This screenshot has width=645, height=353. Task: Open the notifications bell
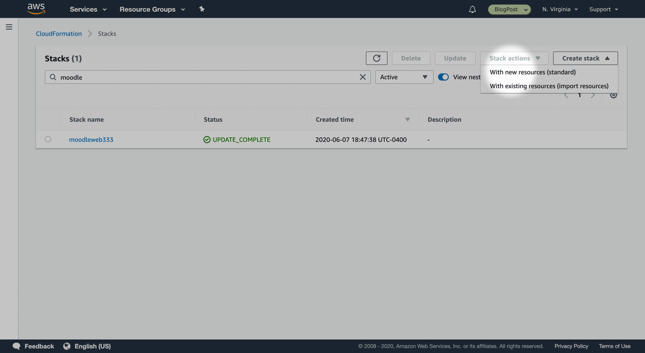pos(472,9)
